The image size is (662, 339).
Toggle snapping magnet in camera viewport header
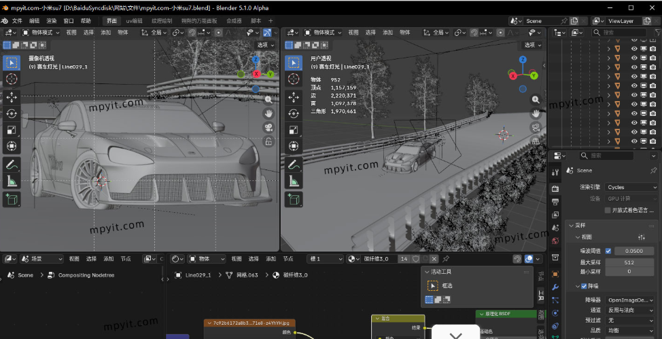[192, 33]
